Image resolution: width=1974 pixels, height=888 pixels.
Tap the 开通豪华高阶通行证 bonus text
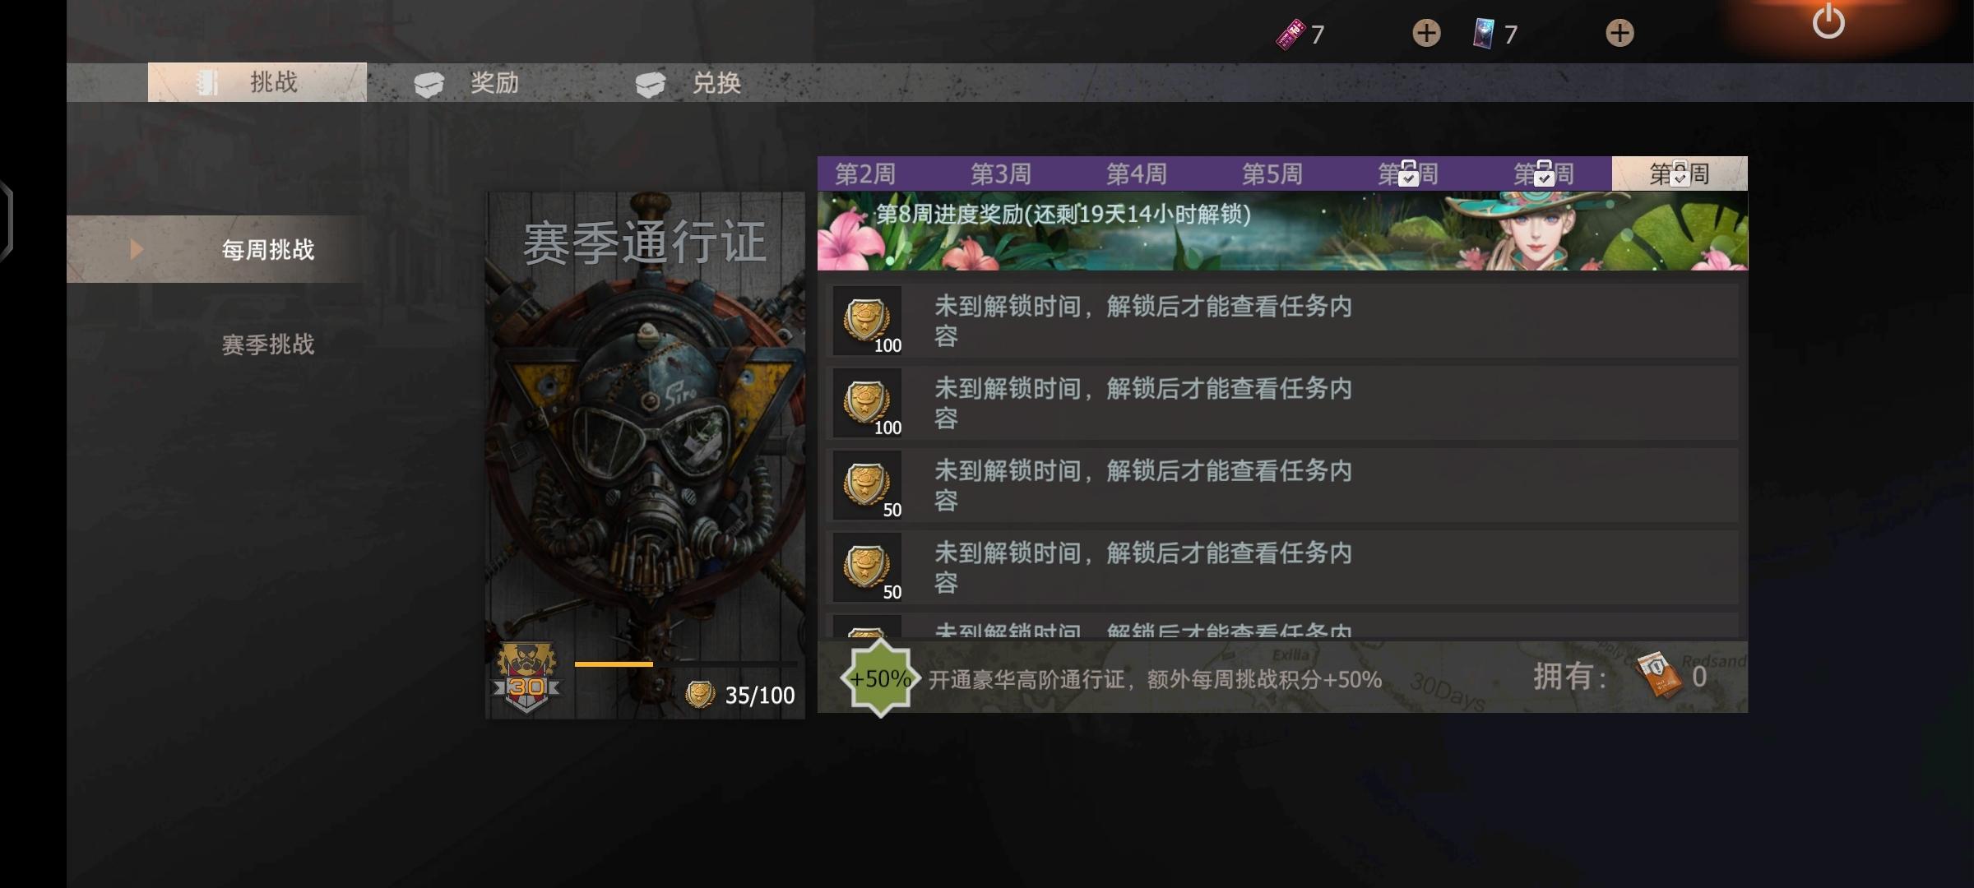1155,680
